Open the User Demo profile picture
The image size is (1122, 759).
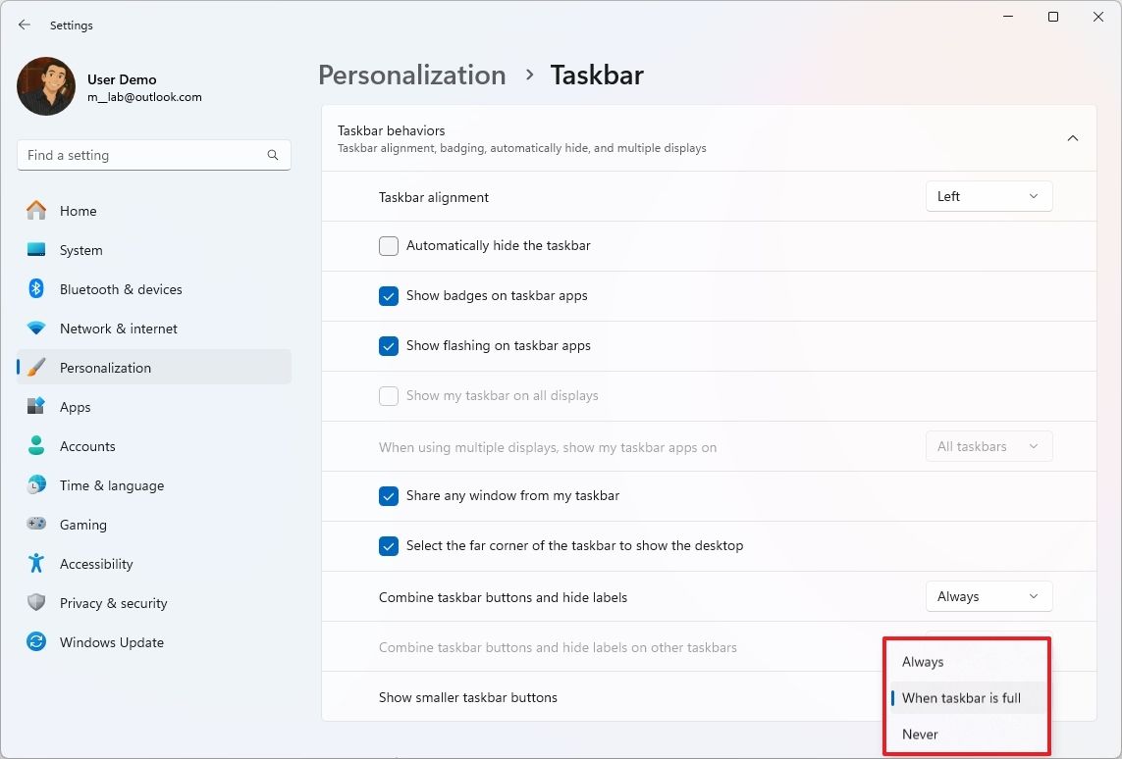tap(46, 87)
